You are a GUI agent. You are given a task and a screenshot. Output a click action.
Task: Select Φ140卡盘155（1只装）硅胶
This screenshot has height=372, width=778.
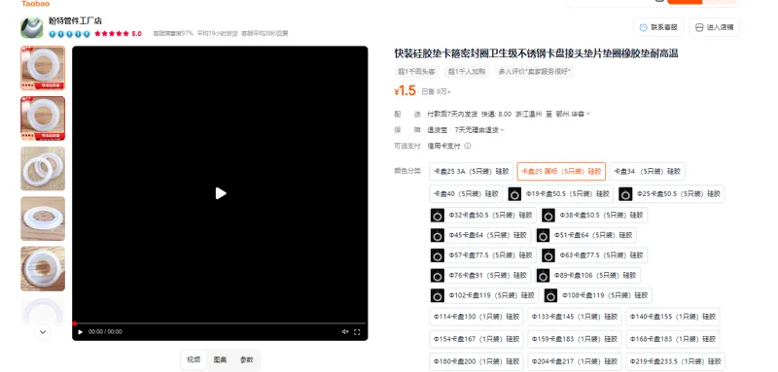(x=672, y=317)
